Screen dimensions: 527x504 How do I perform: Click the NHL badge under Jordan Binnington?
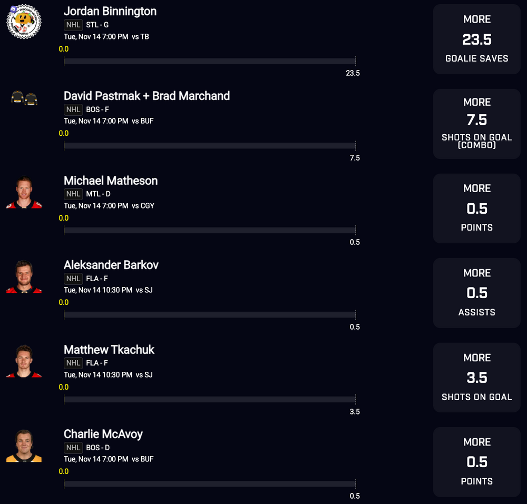tap(73, 25)
